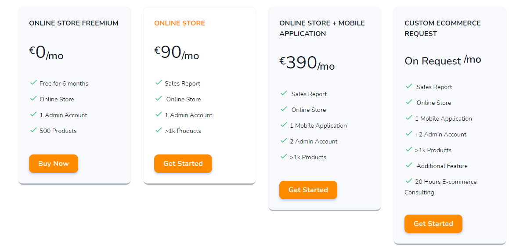Image resolution: width=516 pixels, height=251 pixels.
Task: Select the Online Store Freemium heading
Action: point(74,23)
